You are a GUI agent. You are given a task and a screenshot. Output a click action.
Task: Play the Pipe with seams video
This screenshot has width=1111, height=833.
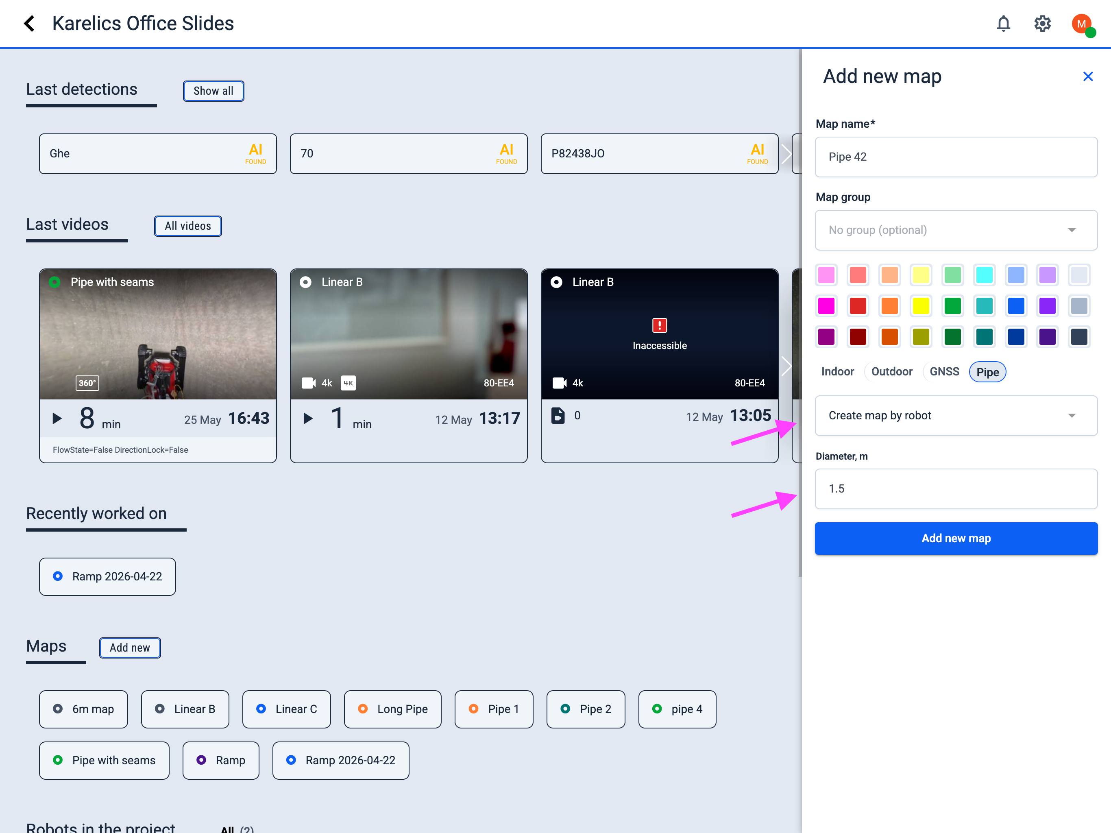57,419
